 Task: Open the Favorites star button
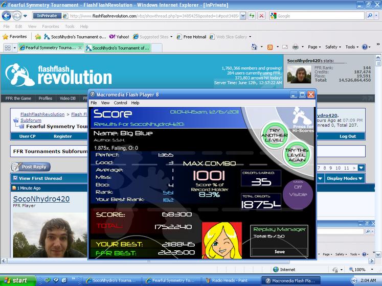[x=15, y=37]
